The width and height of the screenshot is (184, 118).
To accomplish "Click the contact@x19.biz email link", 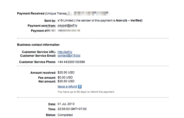I will (x=69, y=55).
